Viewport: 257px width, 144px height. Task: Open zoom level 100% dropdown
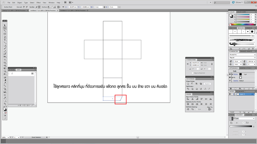pos(8,138)
